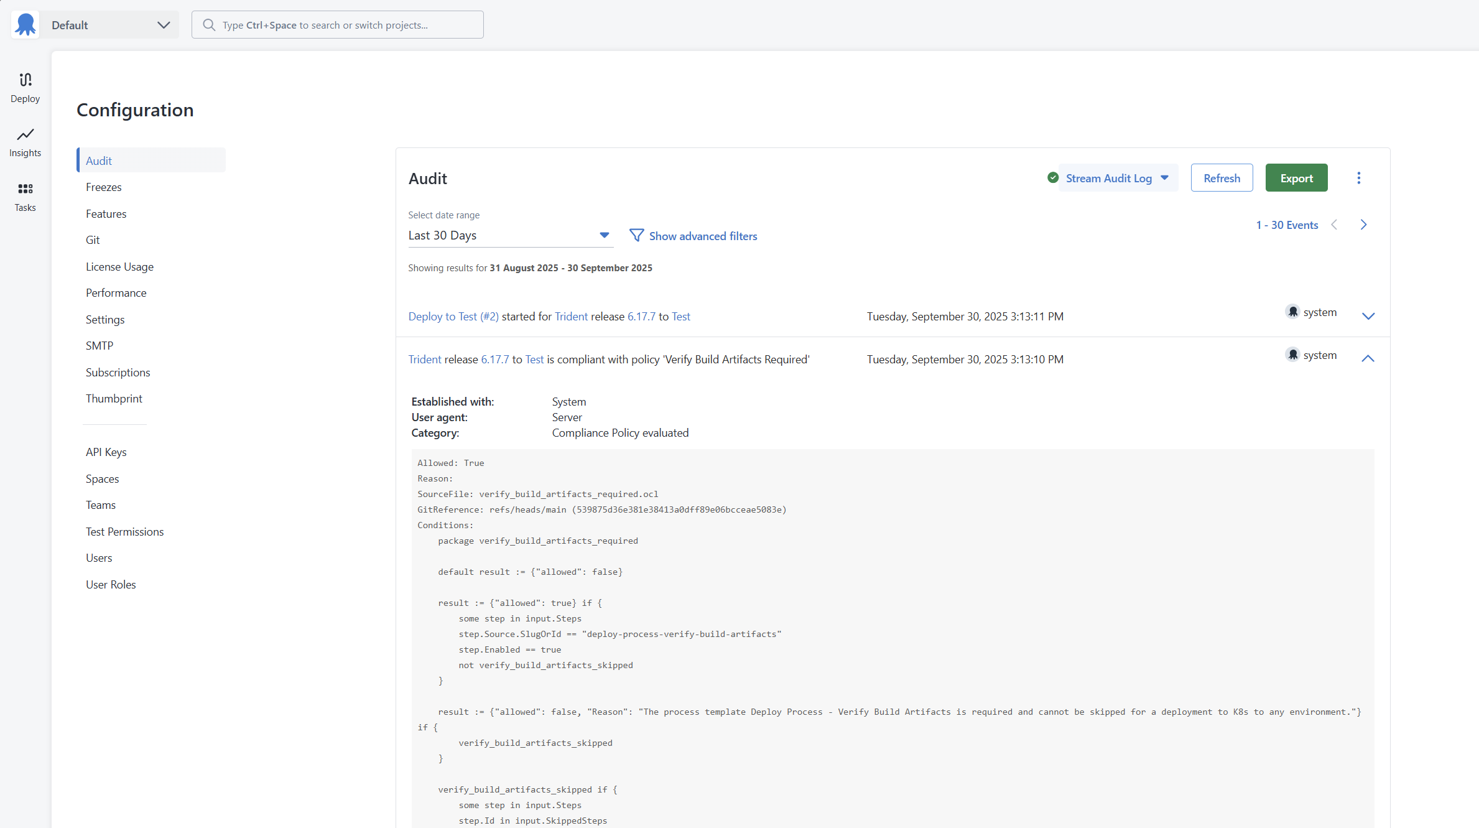Viewport: 1479px width, 828px height.
Task: Collapse the compliance policy audit details
Action: (x=1368, y=358)
